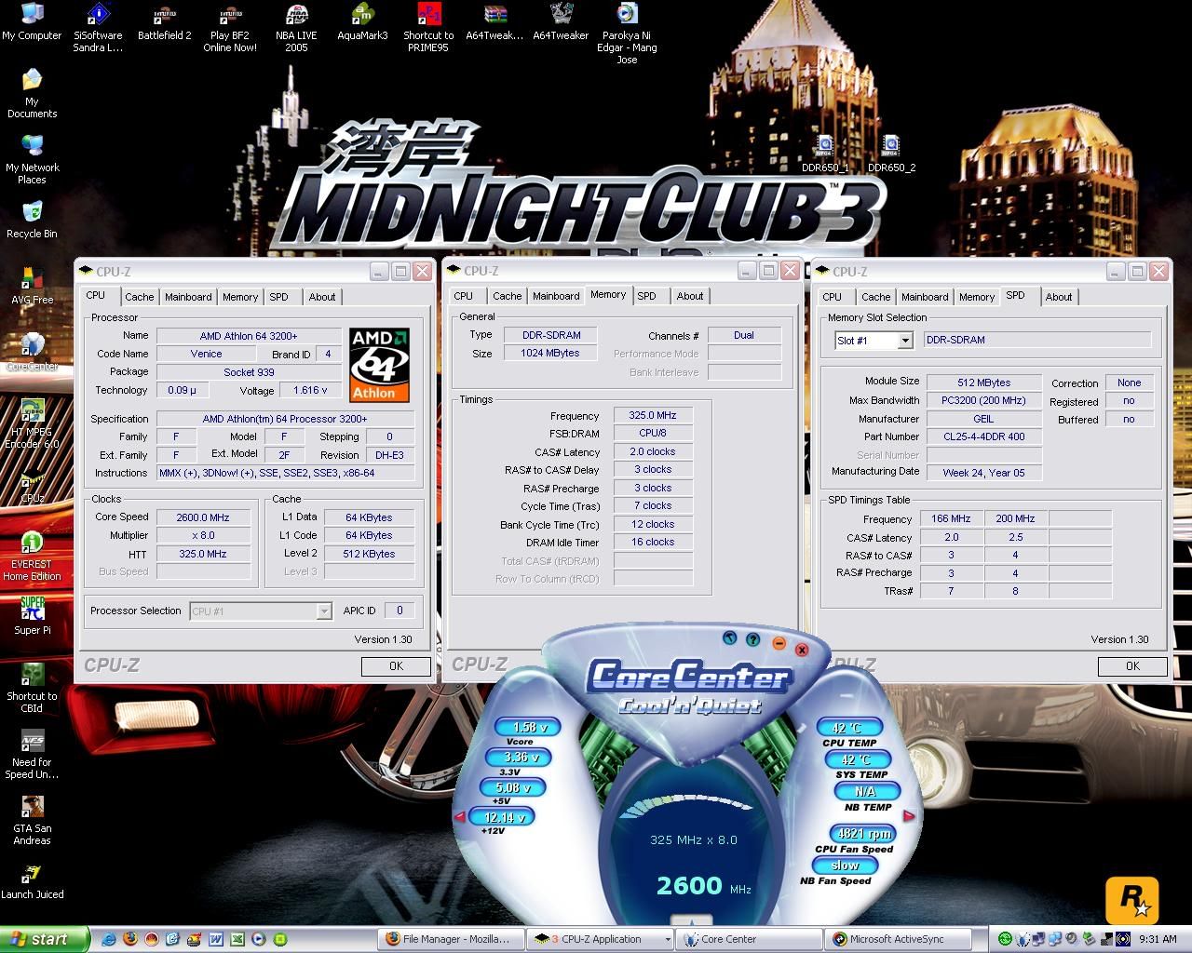Viewport: 1192px width, 953px height.
Task: Expand the CPU-Z Application taskbar group arrow
Action: pos(667,940)
